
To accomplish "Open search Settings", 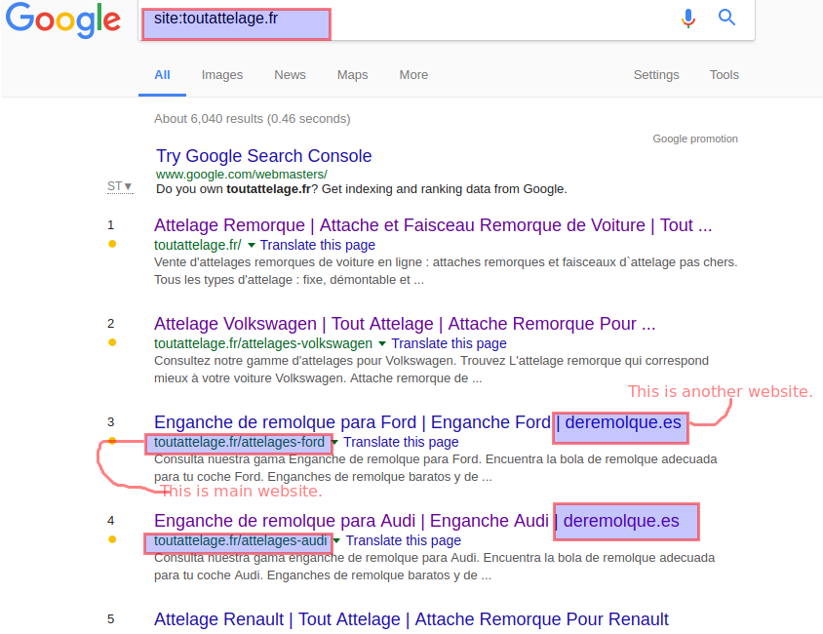I will click(656, 75).
